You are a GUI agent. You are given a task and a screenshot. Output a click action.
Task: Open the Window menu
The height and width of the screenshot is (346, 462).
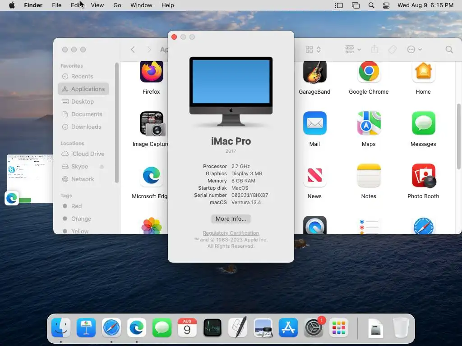141,5
